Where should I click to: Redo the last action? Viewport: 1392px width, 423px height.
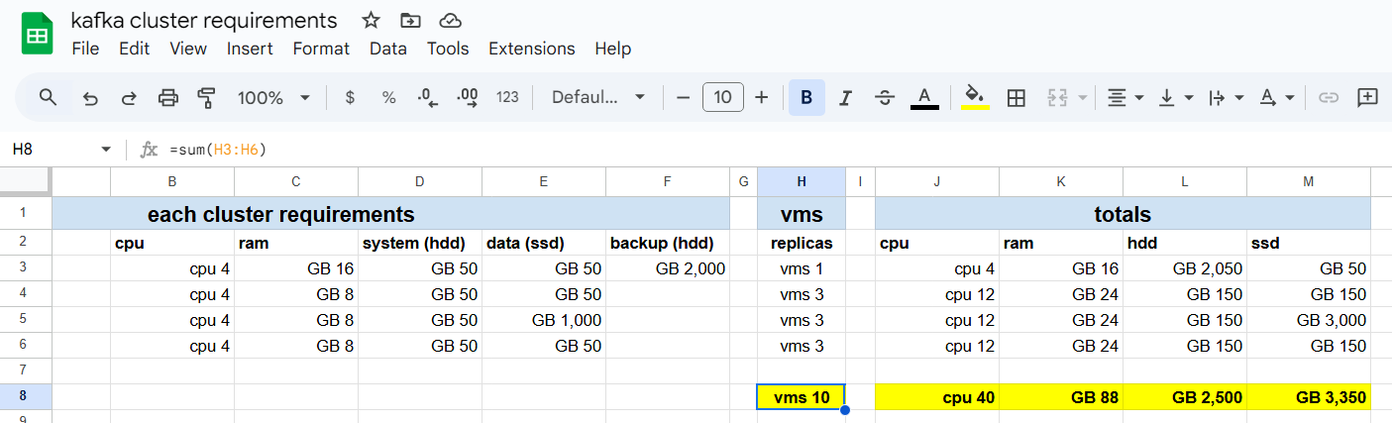[129, 97]
